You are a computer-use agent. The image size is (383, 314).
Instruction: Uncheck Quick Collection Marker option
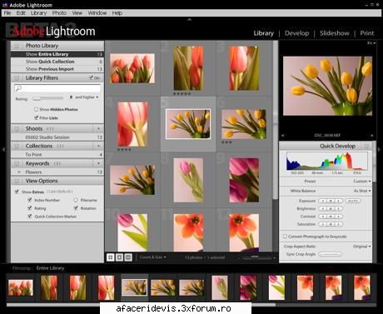(30, 216)
